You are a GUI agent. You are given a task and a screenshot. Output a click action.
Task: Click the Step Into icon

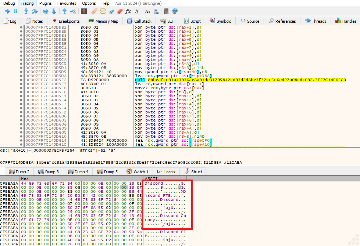point(26,11)
